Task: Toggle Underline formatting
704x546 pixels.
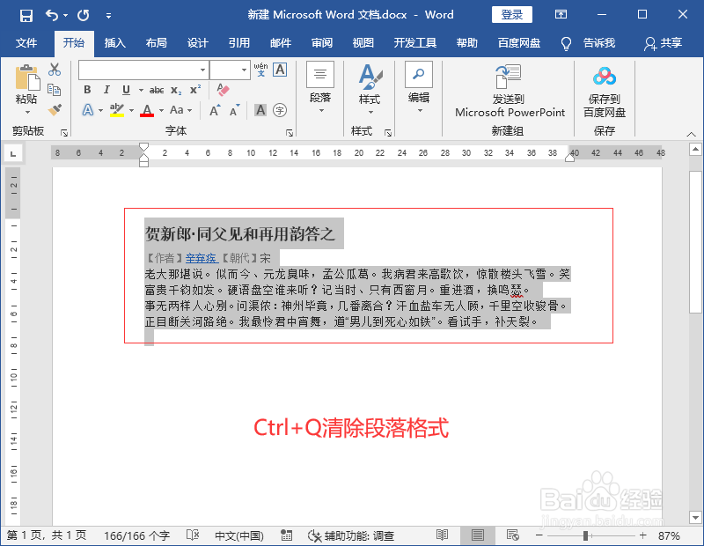Action: tap(126, 90)
